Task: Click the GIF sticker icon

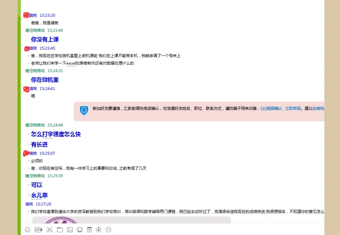Action: (x=38, y=229)
